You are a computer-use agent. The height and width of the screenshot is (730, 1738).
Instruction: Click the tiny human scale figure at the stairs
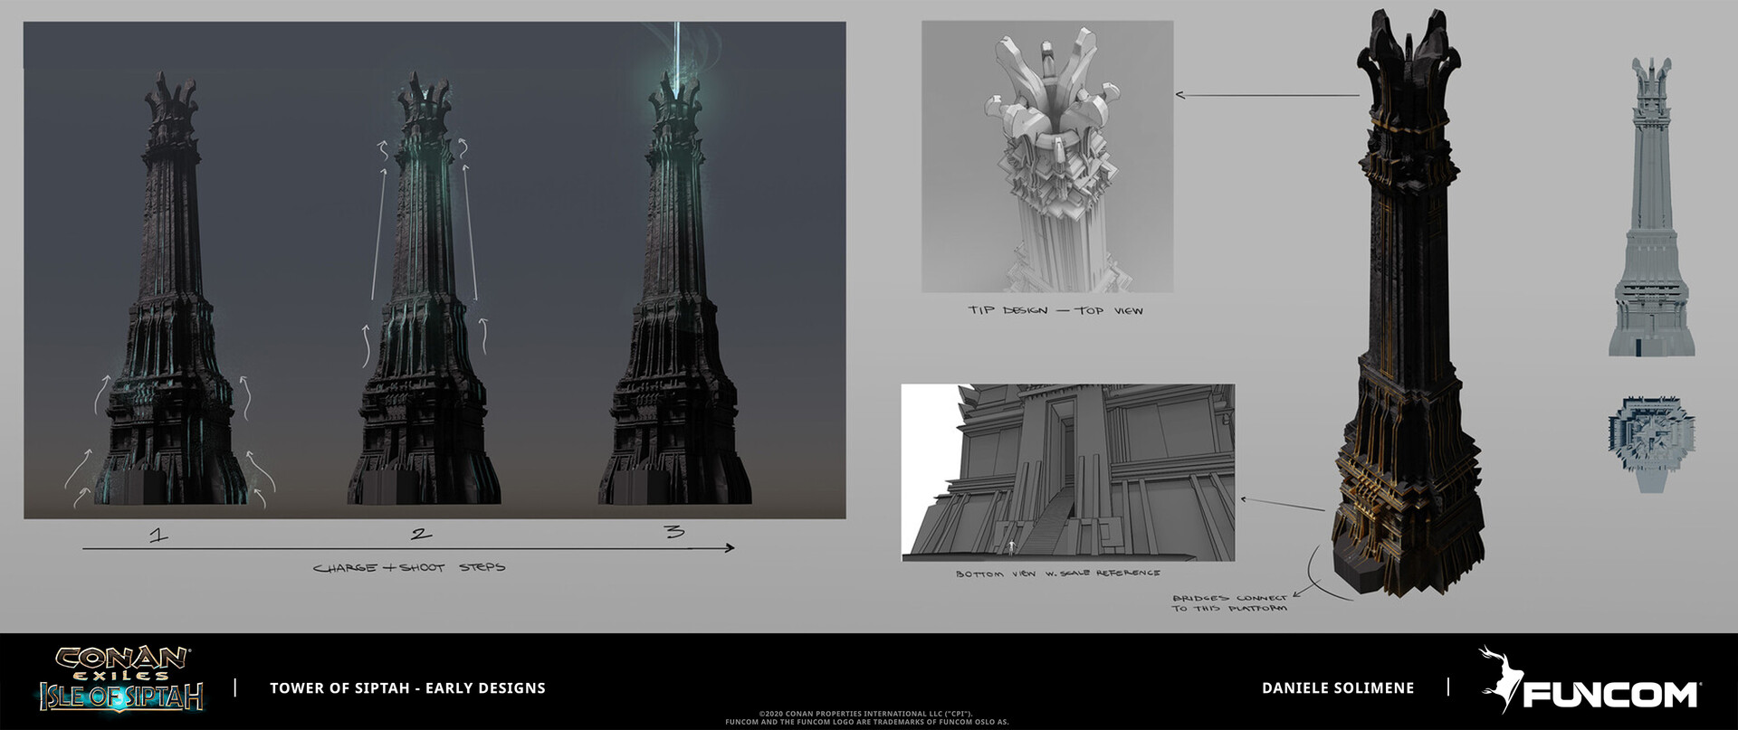click(1011, 546)
